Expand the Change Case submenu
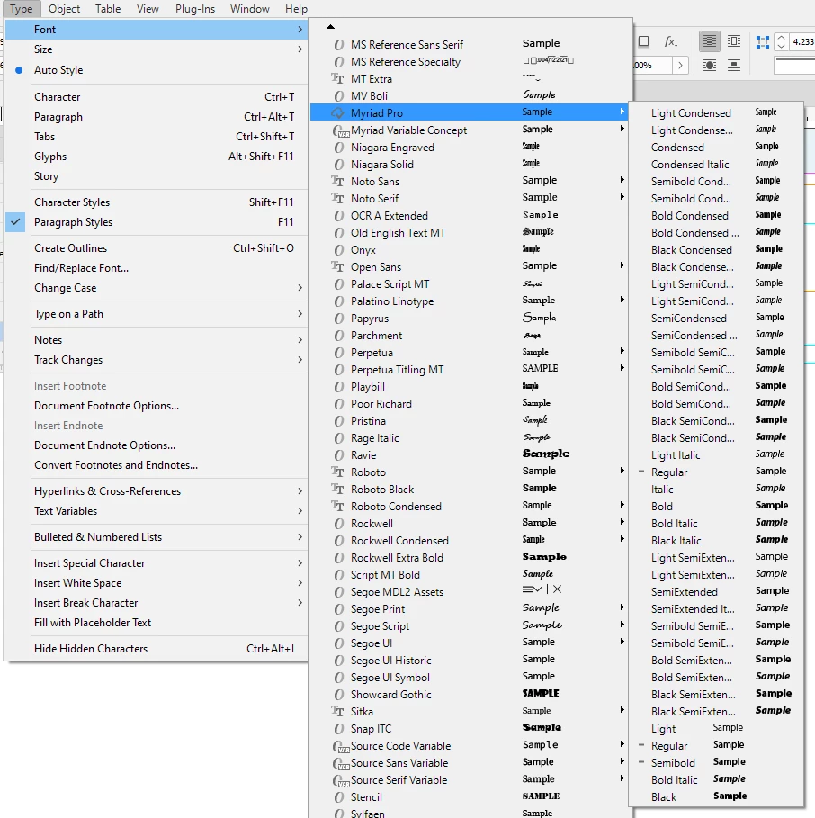 (x=156, y=288)
